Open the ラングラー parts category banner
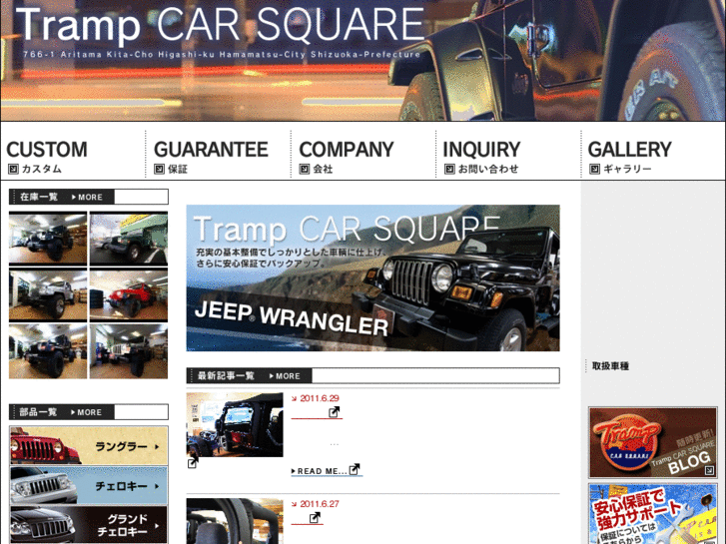726x544 pixels. tap(89, 446)
